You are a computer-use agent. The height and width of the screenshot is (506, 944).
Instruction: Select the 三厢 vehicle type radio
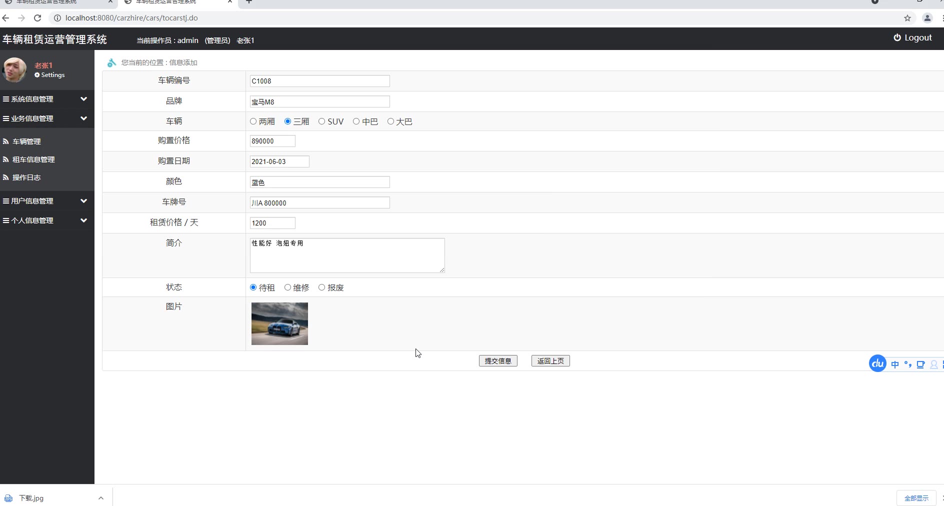point(287,121)
